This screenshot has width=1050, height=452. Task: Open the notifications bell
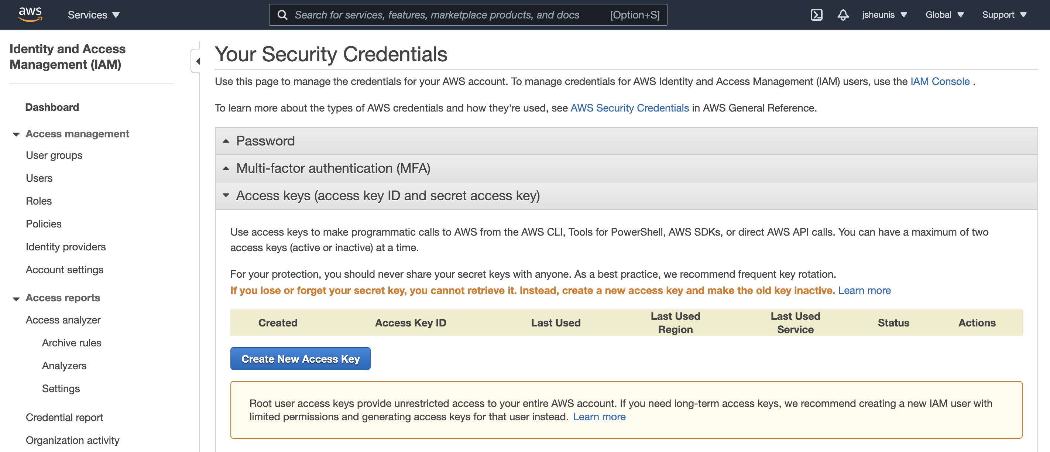tap(843, 15)
